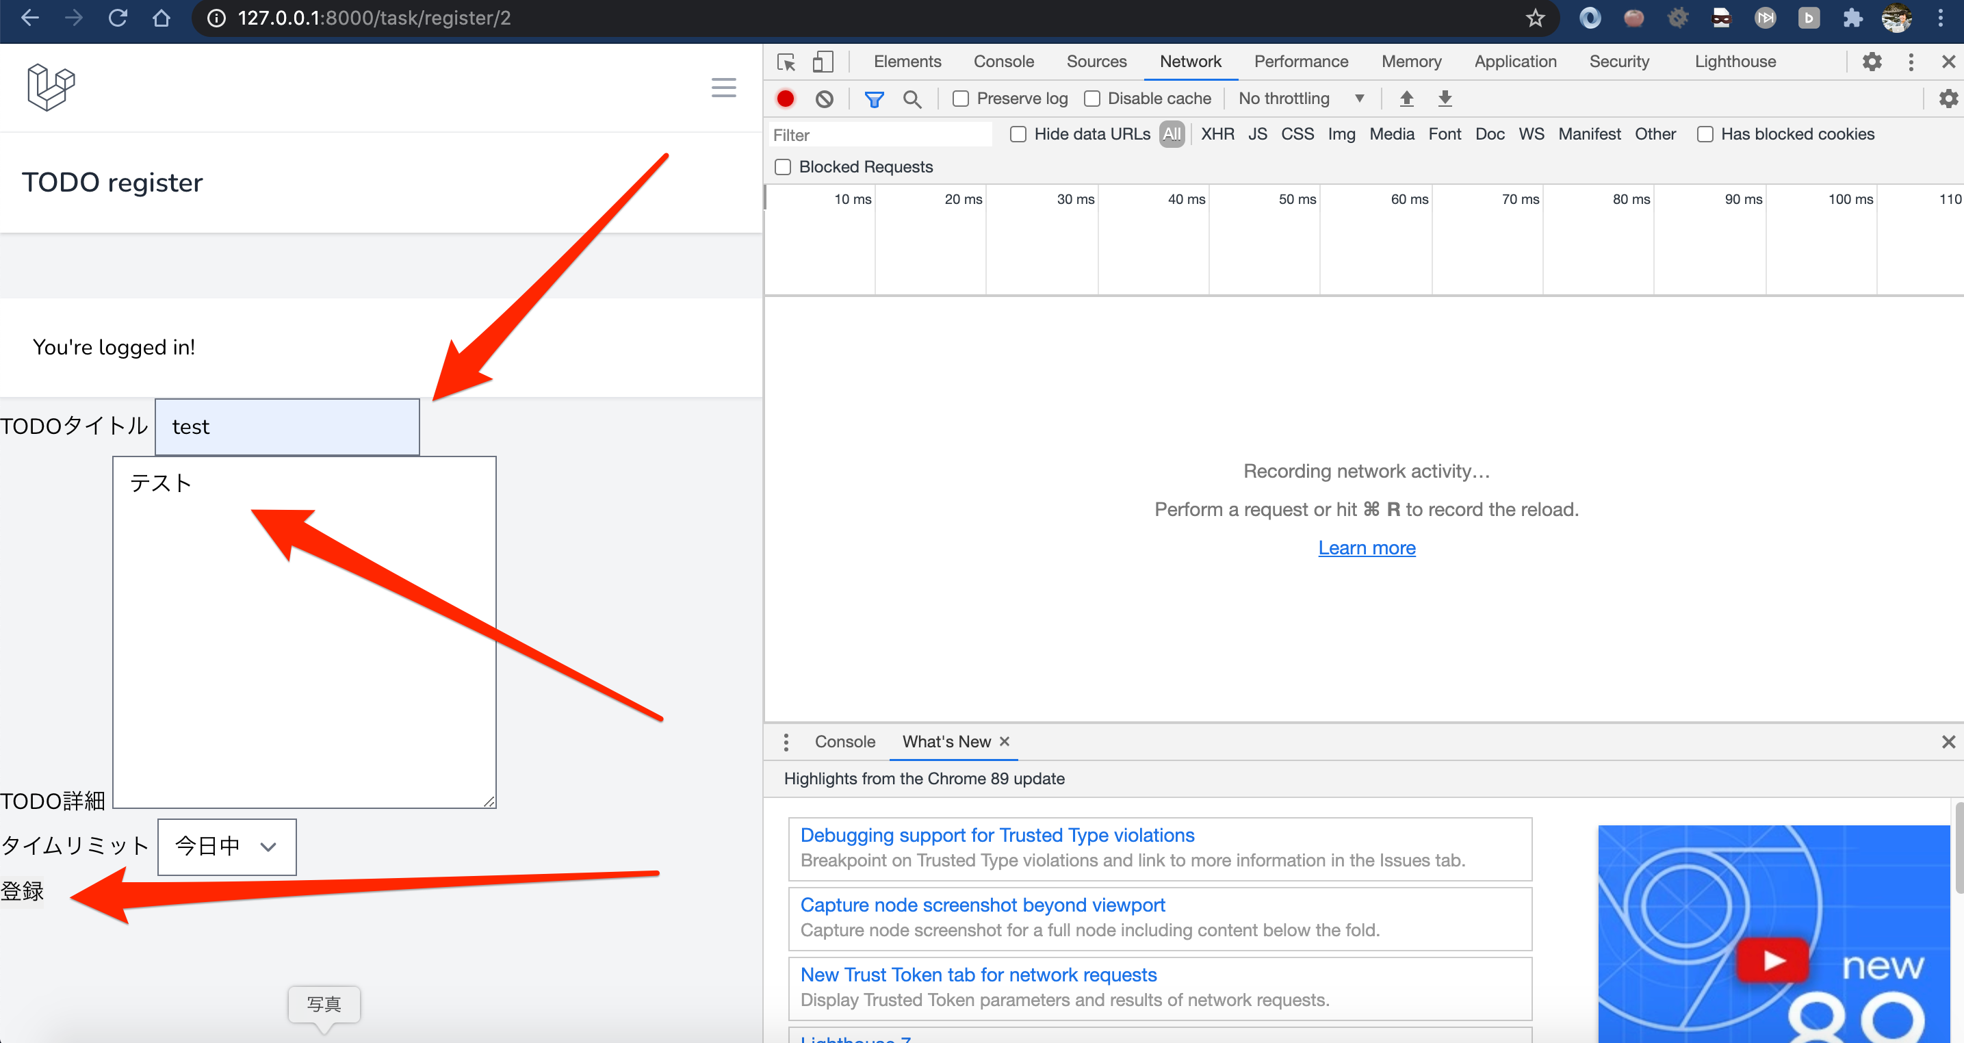Toggle the device emulation toolbar
This screenshot has height=1043, width=1964.
coord(823,62)
